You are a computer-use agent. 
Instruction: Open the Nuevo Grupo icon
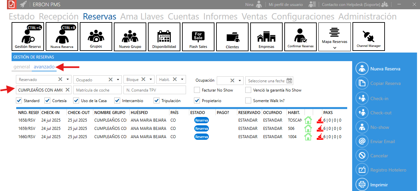coord(130,37)
